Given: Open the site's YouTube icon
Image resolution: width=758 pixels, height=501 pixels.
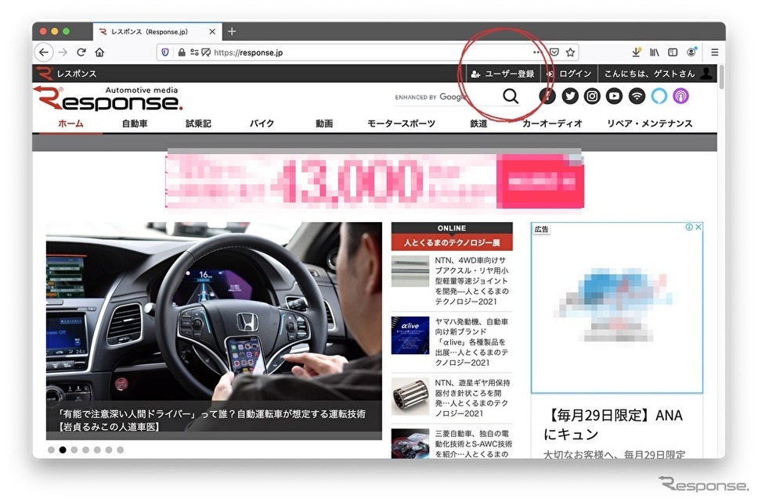Looking at the screenshot, I should [x=615, y=96].
